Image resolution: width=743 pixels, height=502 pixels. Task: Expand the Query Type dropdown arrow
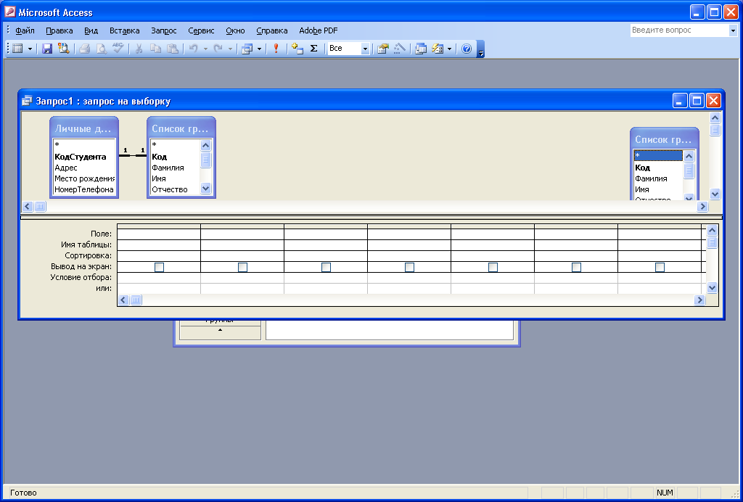[x=259, y=49]
